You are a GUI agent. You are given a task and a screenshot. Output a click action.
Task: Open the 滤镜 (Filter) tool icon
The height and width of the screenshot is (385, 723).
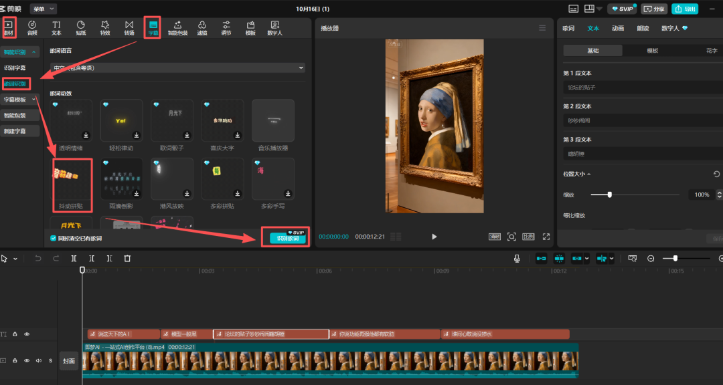click(x=202, y=27)
